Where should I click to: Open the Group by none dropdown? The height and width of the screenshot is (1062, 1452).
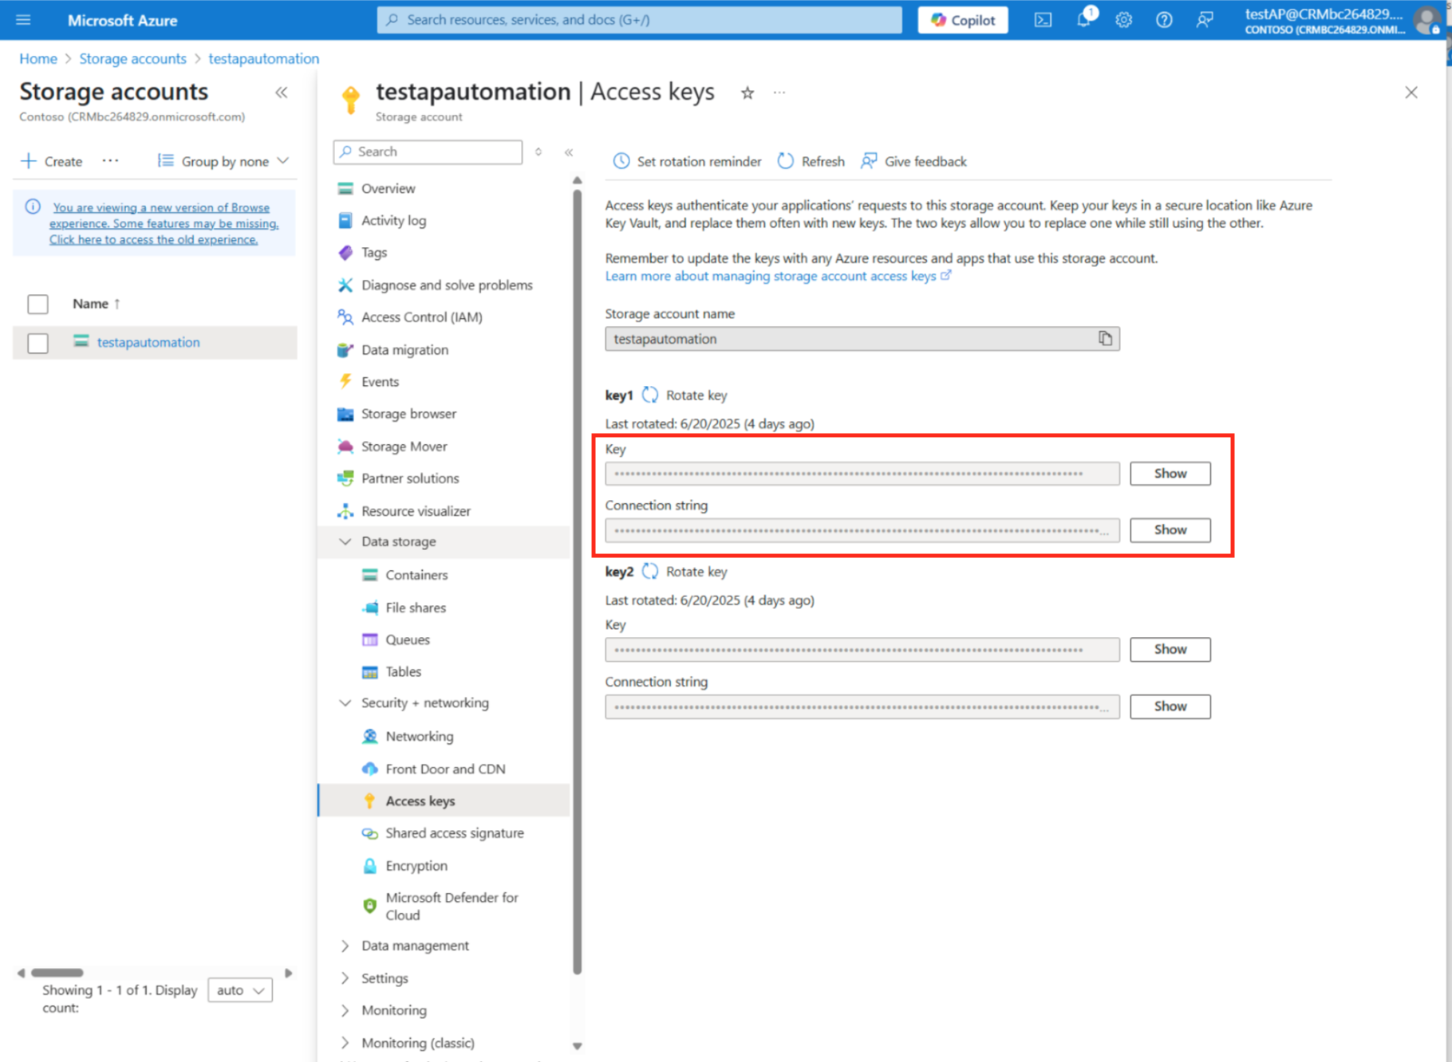click(x=223, y=161)
